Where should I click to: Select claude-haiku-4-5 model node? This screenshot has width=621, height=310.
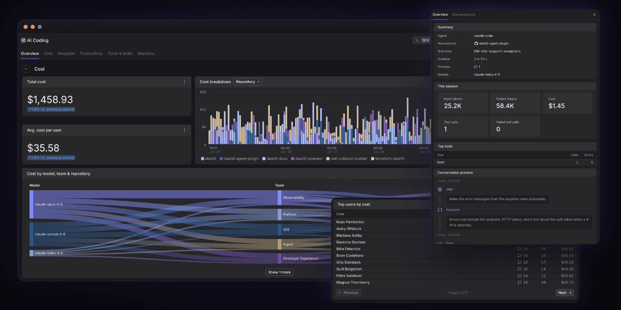point(32,253)
